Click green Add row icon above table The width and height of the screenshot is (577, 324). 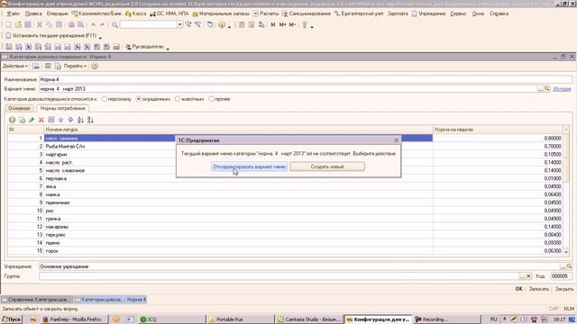[12, 120]
